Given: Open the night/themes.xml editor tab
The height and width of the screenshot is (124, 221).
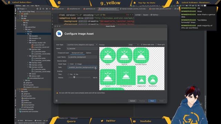Looking at the screenshot, I should pos(89,9).
